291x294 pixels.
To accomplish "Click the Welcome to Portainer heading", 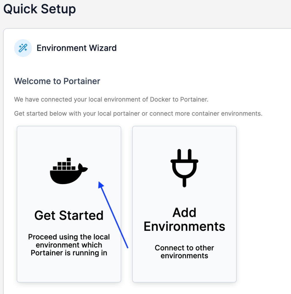I will click(57, 81).
